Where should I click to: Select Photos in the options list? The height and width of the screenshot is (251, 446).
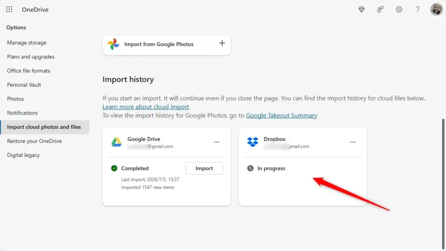point(15,99)
